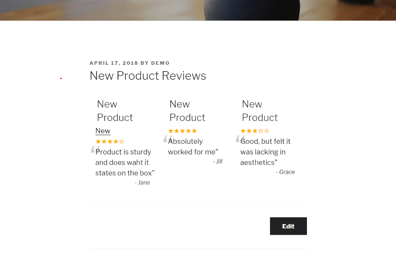This screenshot has width=396, height=273.
Task: Click the third filled star in Grace's rating
Action: (255, 130)
